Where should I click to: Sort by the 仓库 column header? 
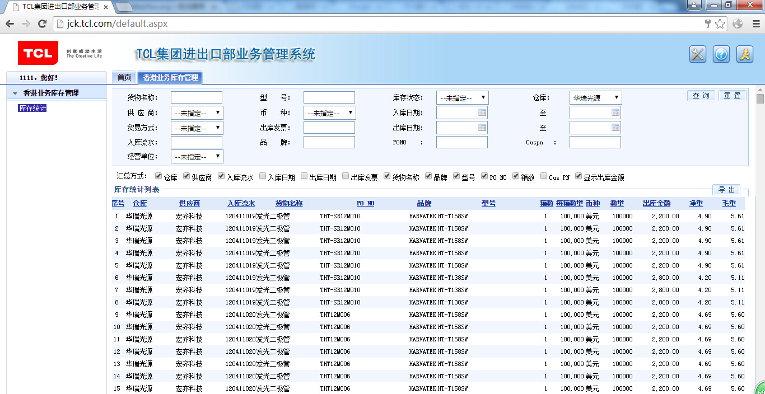pyautogui.click(x=140, y=203)
